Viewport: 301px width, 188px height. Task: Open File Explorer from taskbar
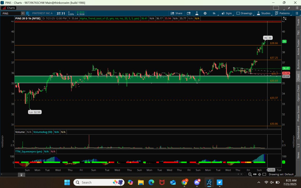pyautogui.click(x=140, y=182)
